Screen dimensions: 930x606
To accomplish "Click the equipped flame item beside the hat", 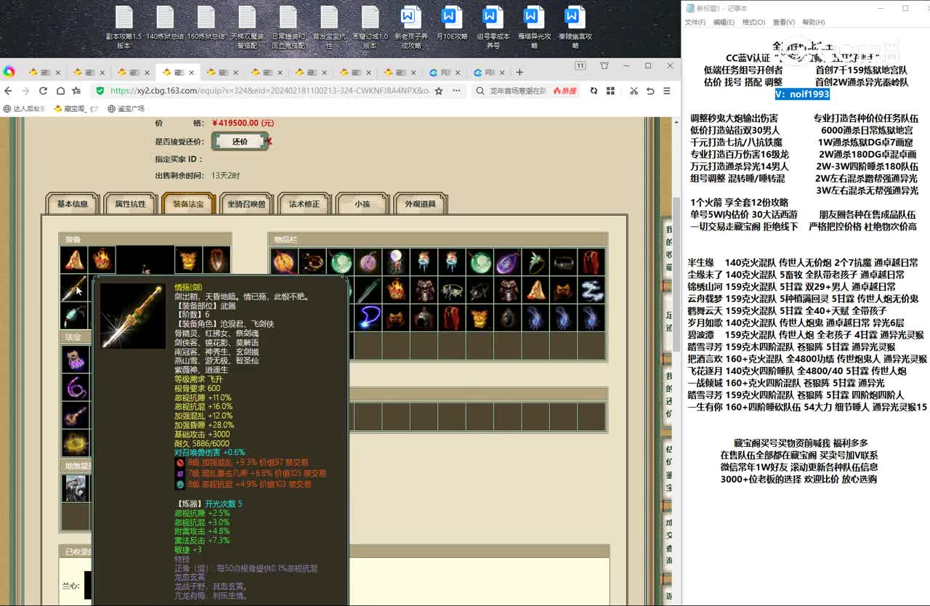I will (x=102, y=259).
